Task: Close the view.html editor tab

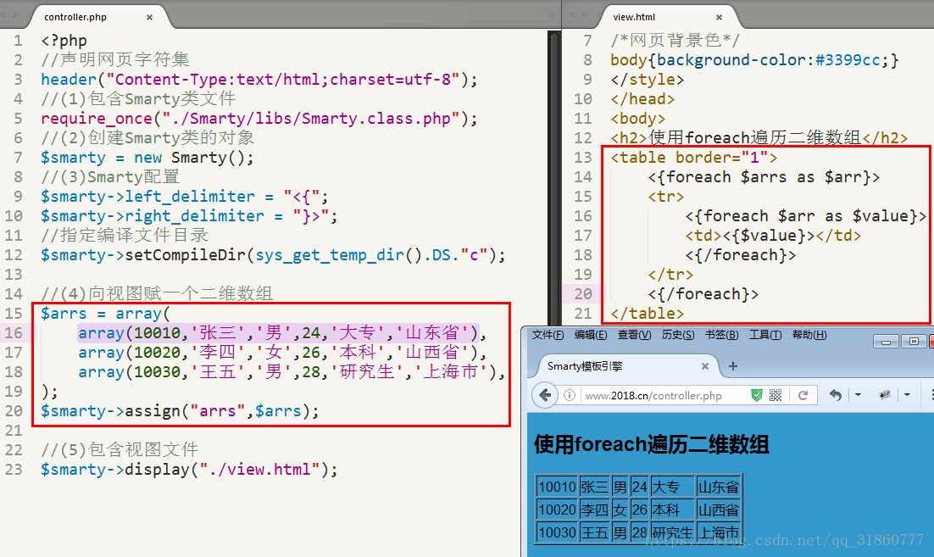Action: [x=719, y=17]
